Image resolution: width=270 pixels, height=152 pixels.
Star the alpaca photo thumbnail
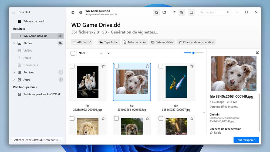pos(147,119)
